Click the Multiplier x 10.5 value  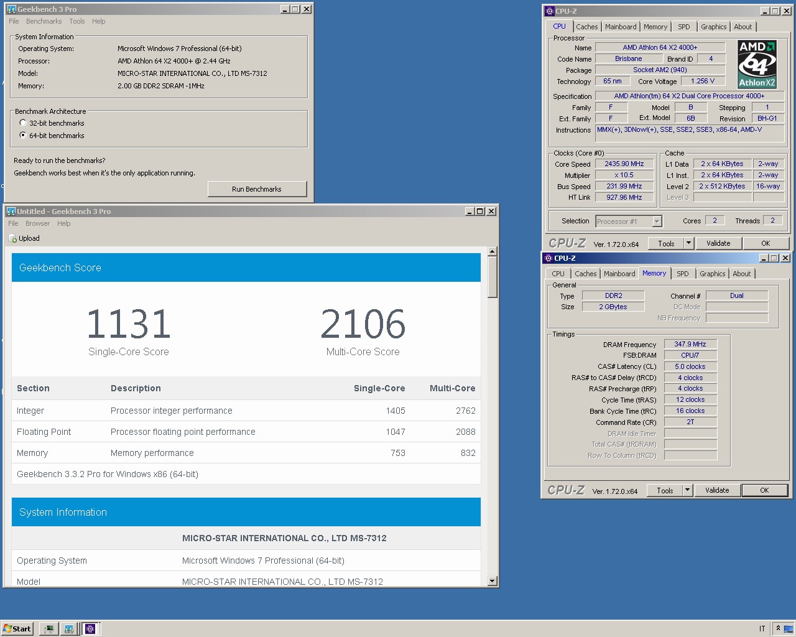624,175
